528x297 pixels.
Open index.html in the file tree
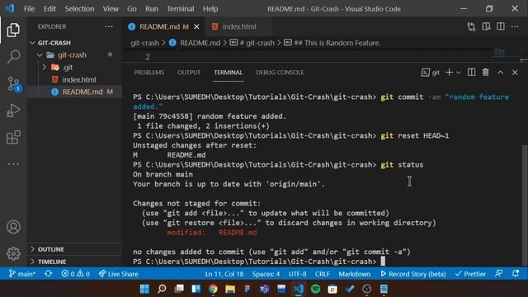79,80
